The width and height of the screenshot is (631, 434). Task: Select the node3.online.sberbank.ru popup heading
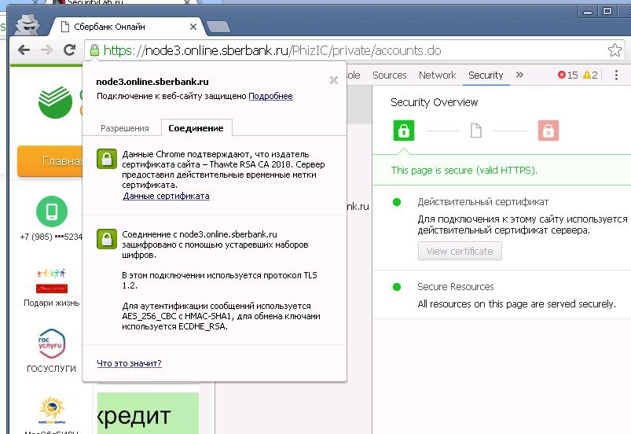click(x=152, y=82)
